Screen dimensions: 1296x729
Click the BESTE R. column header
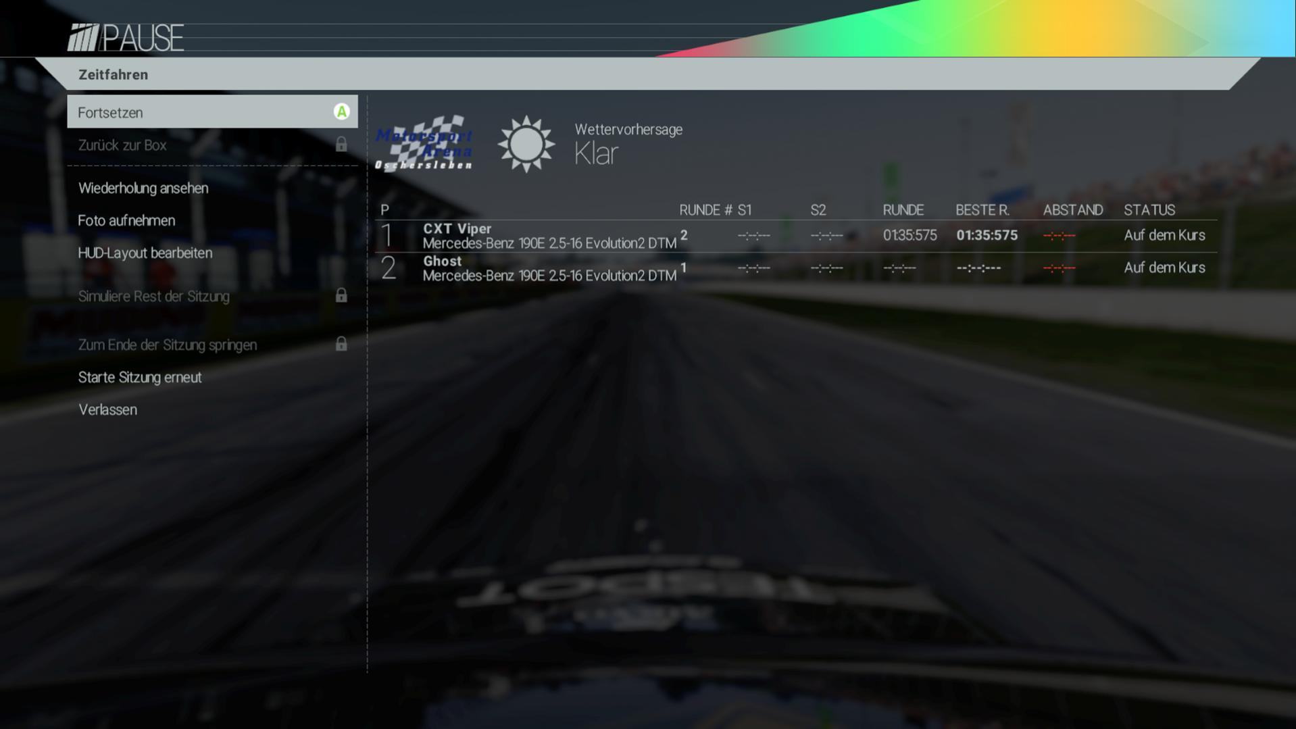(982, 210)
